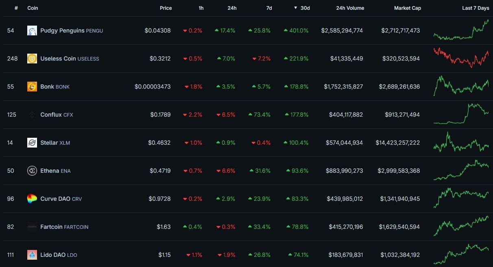Sort by the # rank header
Viewport: 493px width, 267px height.
click(16, 8)
